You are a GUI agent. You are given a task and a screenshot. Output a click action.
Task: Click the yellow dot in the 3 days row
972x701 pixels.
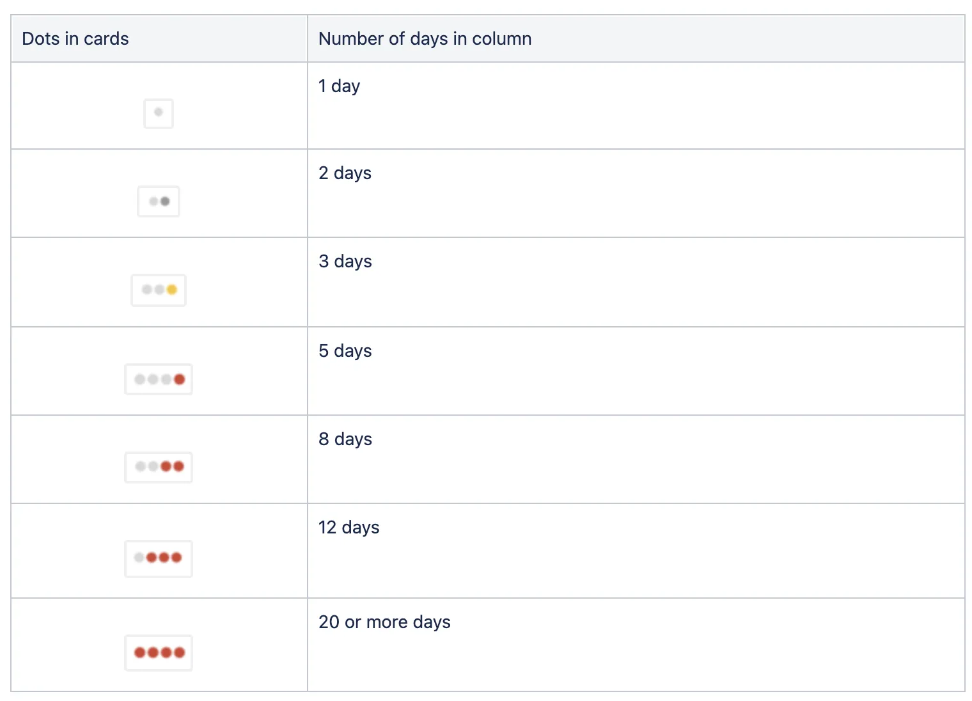click(172, 290)
